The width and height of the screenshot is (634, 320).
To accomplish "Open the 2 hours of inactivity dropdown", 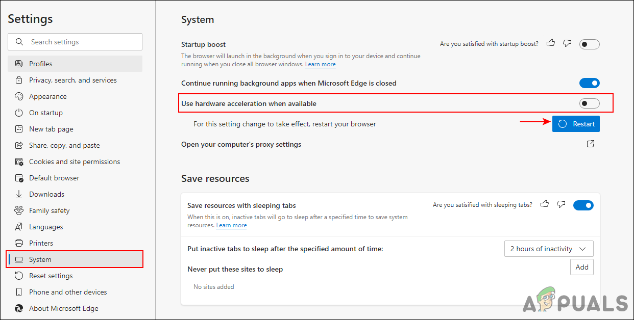I will click(548, 249).
